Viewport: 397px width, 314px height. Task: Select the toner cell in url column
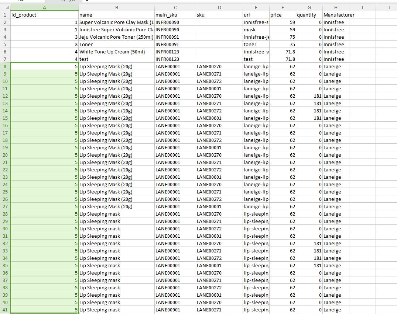click(256, 44)
